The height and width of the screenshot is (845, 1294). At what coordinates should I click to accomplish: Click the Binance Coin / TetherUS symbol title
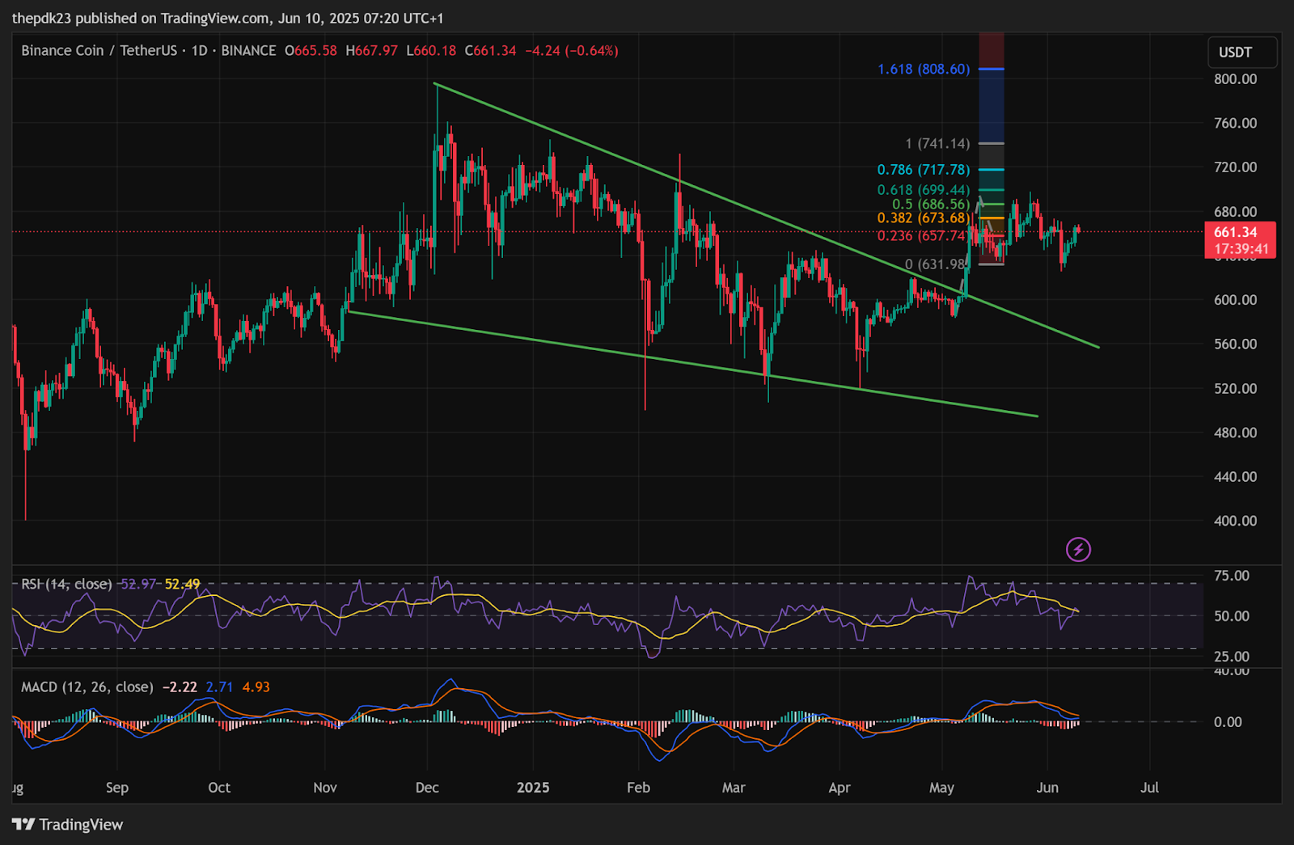(x=99, y=50)
